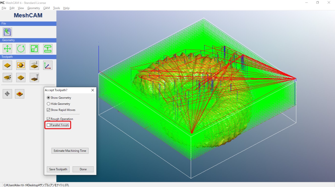Click the load file icon under File
Image resolution: width=335 pixels, height=187 pixels.
(x=7, y=32)
